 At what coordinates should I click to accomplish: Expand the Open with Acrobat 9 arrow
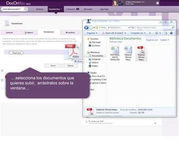coord(125,33)
